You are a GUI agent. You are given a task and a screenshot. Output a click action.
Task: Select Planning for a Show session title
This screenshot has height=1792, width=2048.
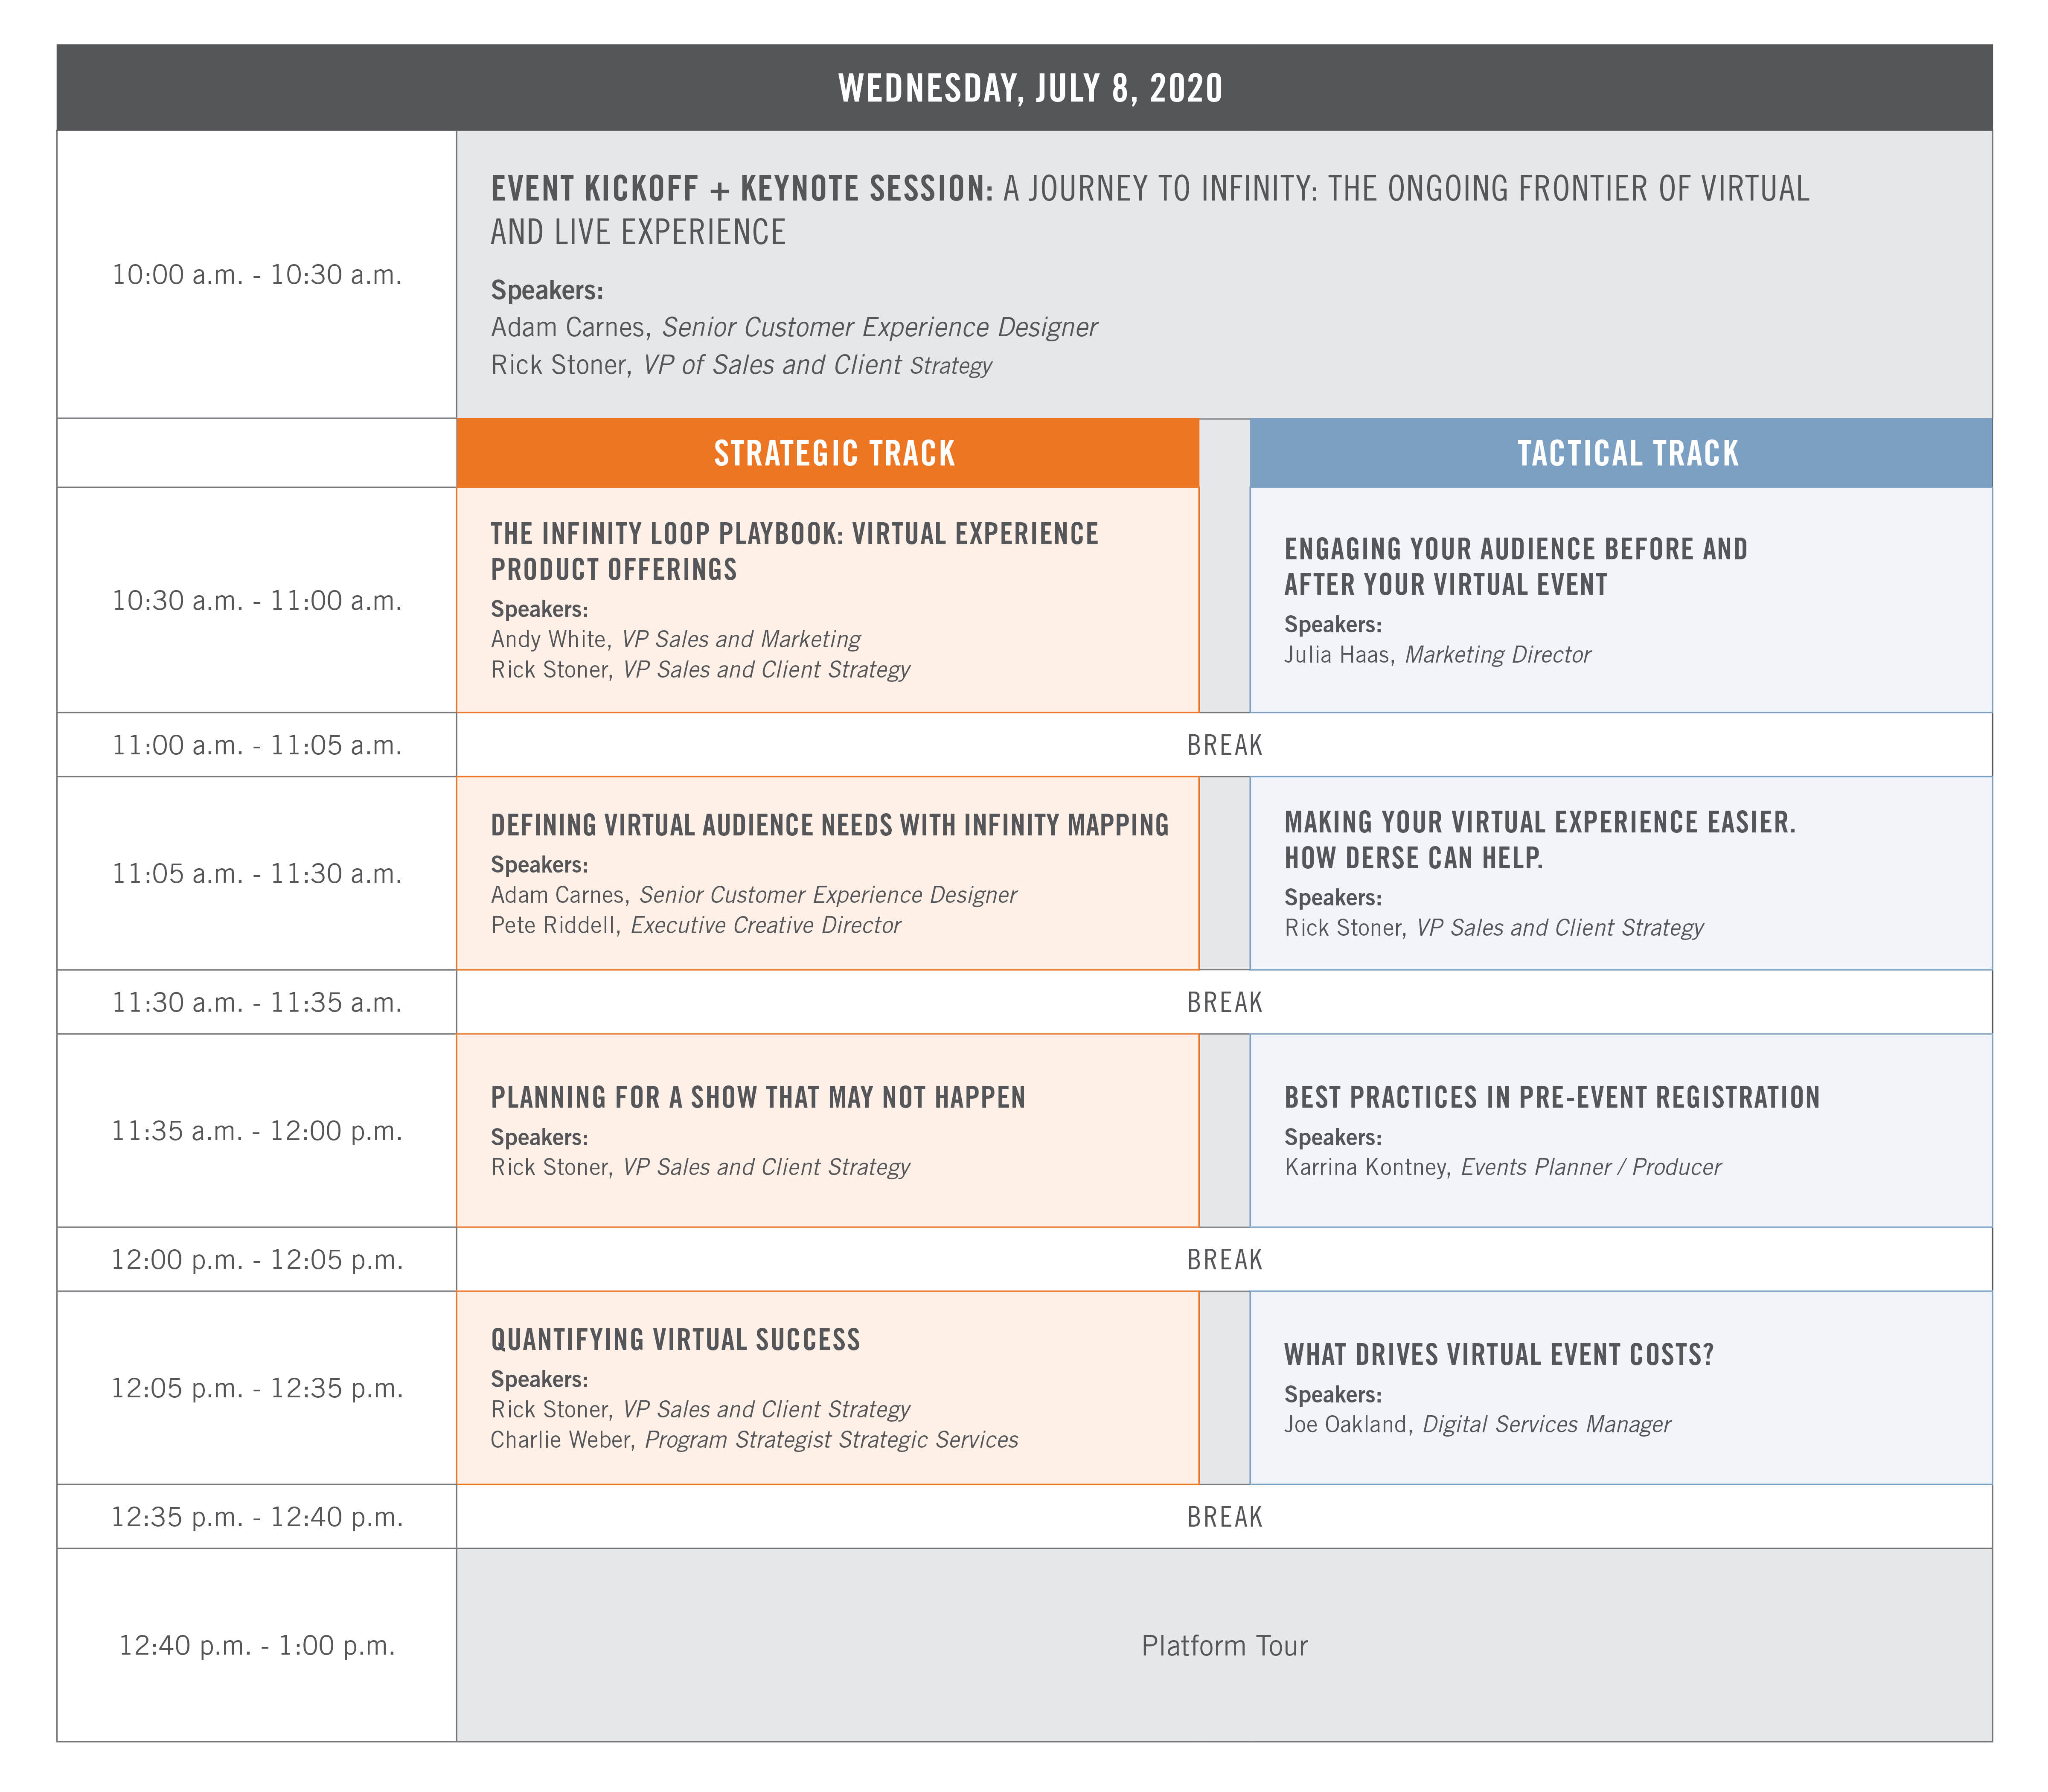[x=758, y=1097]
